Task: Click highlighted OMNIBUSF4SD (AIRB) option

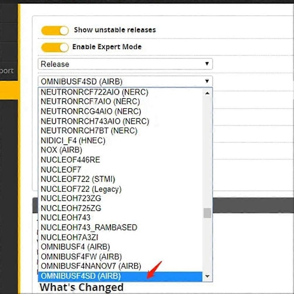Action: click(120, 276)
